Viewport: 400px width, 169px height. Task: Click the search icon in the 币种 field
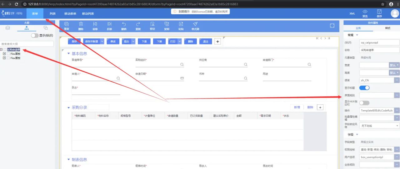coord(246,78)
